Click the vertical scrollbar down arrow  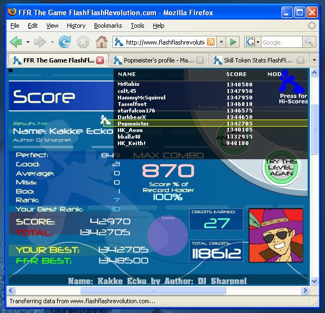[x=315, y=281]
